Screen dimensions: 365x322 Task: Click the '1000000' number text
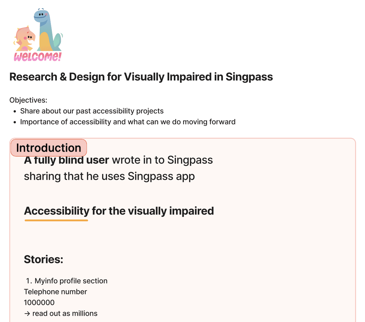[x=39, y=302]
